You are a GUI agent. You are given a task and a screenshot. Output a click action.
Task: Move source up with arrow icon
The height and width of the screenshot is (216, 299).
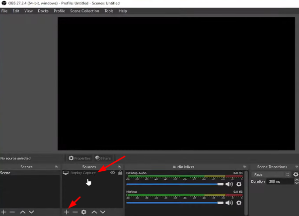coord(94,212)
